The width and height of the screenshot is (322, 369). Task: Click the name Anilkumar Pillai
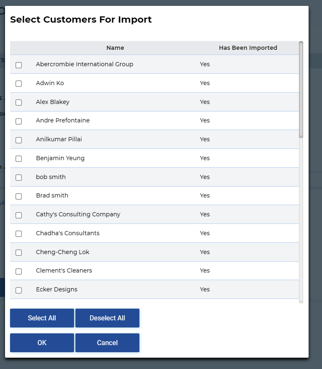[59, 139]
